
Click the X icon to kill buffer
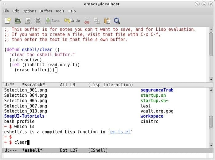coord(38,21)
